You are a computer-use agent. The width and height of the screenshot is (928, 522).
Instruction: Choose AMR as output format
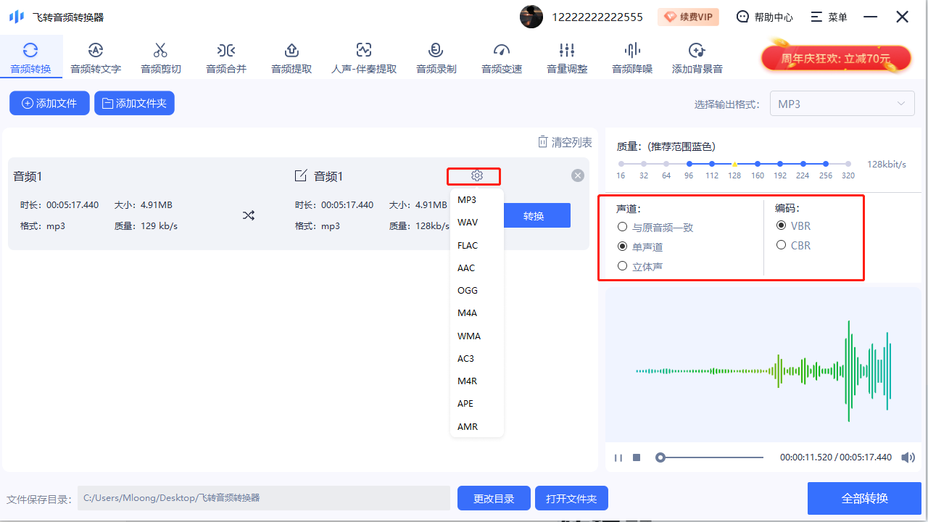pos(467,426)
